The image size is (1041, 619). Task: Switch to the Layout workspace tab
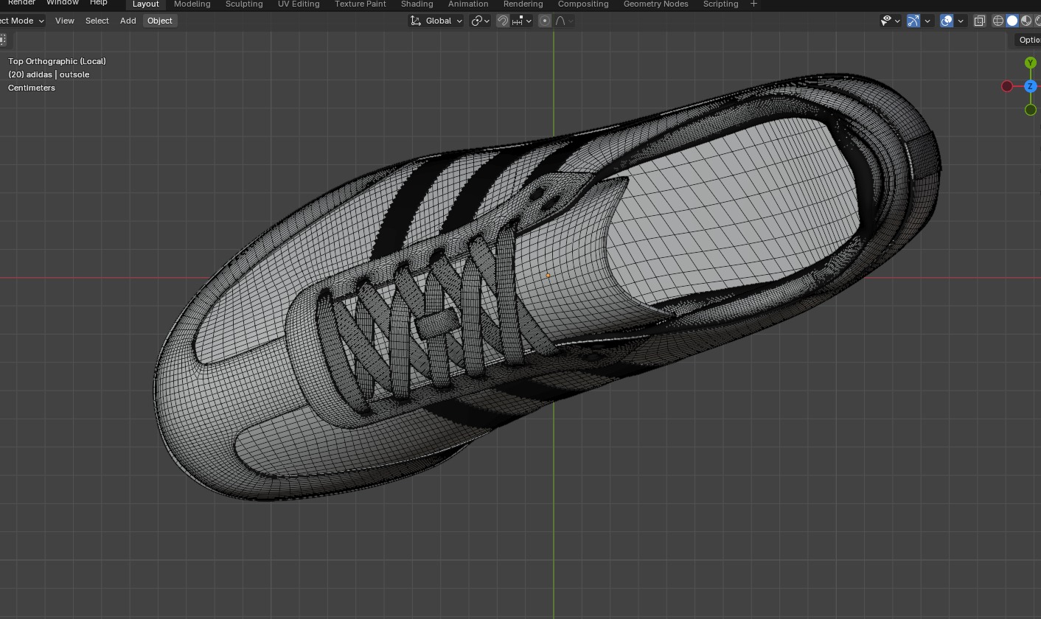click(145, 4)
